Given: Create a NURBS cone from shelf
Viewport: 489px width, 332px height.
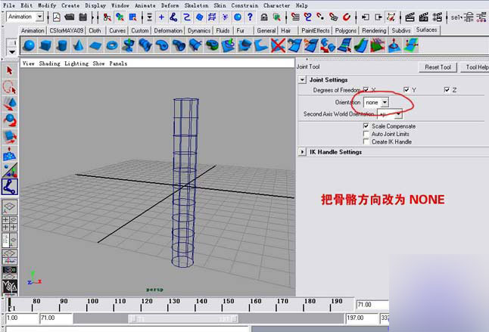Looking at the screenshot, I should 79,45.
